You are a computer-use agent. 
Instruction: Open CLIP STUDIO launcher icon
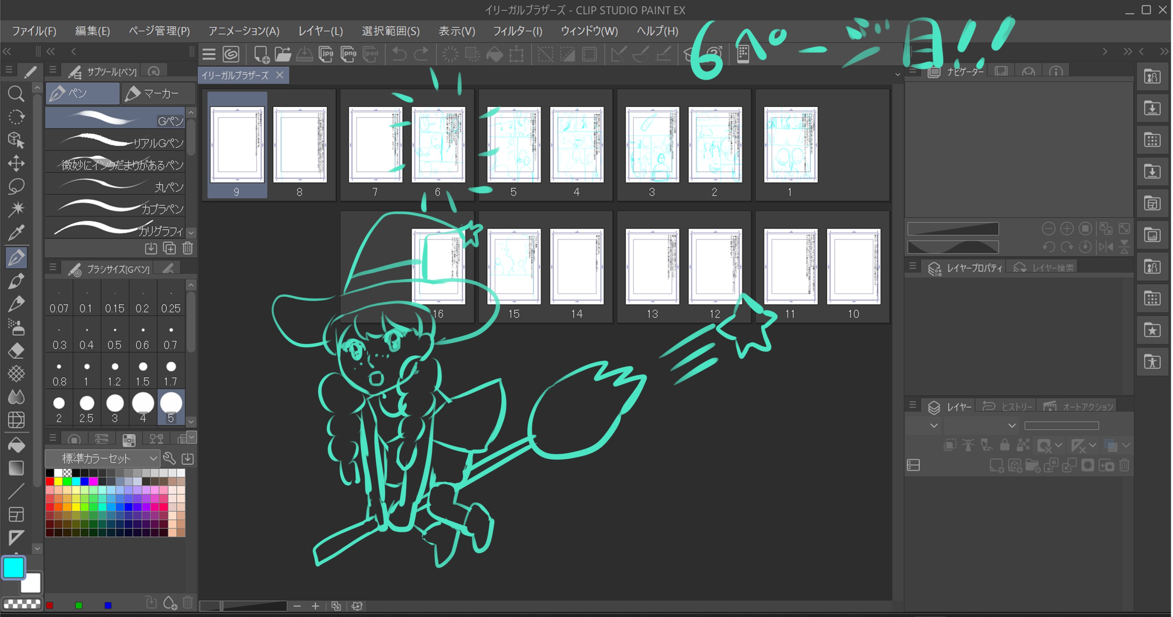(x=231, y=55)
